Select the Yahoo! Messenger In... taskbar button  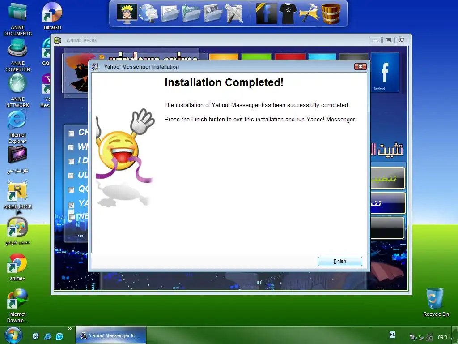[x=111, y=335]
